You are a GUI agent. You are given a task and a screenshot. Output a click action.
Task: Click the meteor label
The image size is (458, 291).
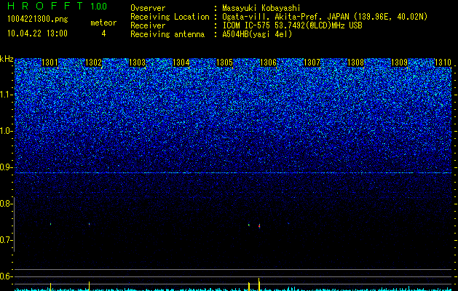click(103, 23)
